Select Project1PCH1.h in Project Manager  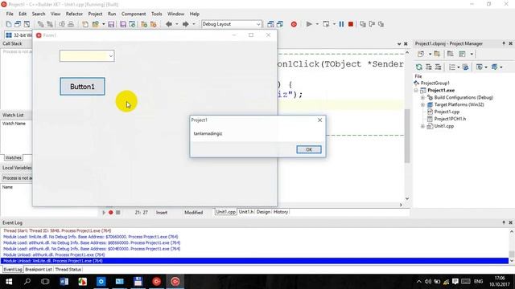[450, 119]
